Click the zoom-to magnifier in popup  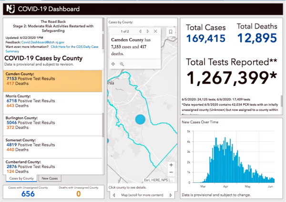122,64
